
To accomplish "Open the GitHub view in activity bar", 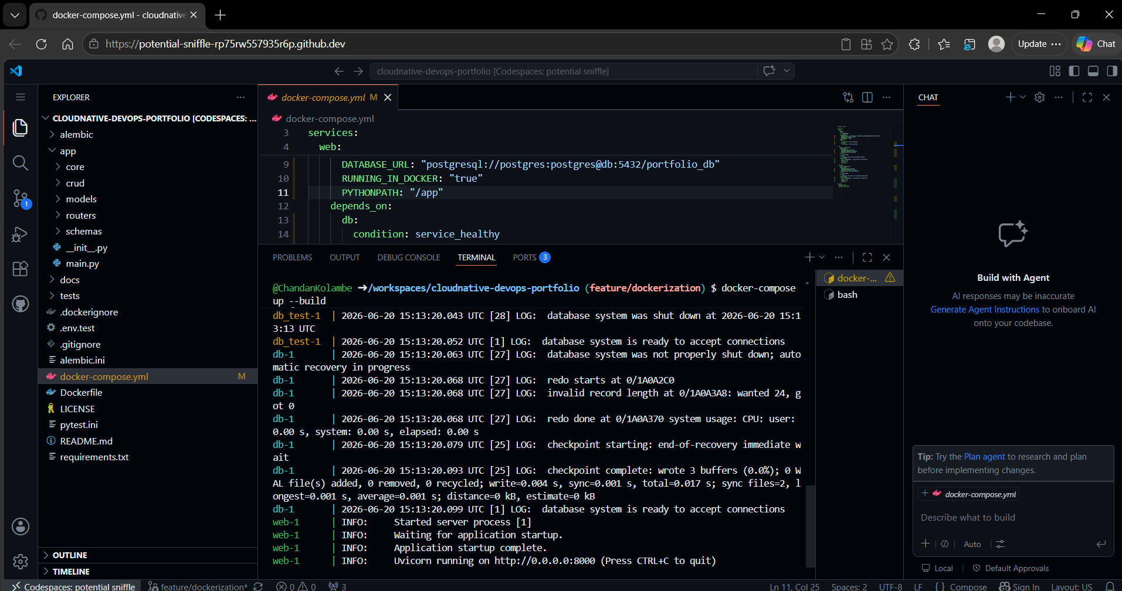I will pos(21,304).
